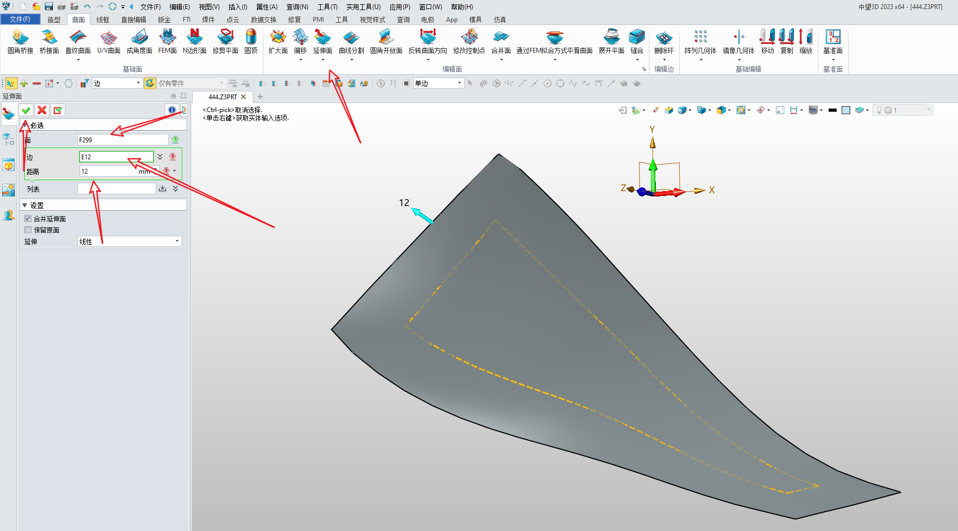Switch to the 造型 ribbon tab

tap(54, 20)
